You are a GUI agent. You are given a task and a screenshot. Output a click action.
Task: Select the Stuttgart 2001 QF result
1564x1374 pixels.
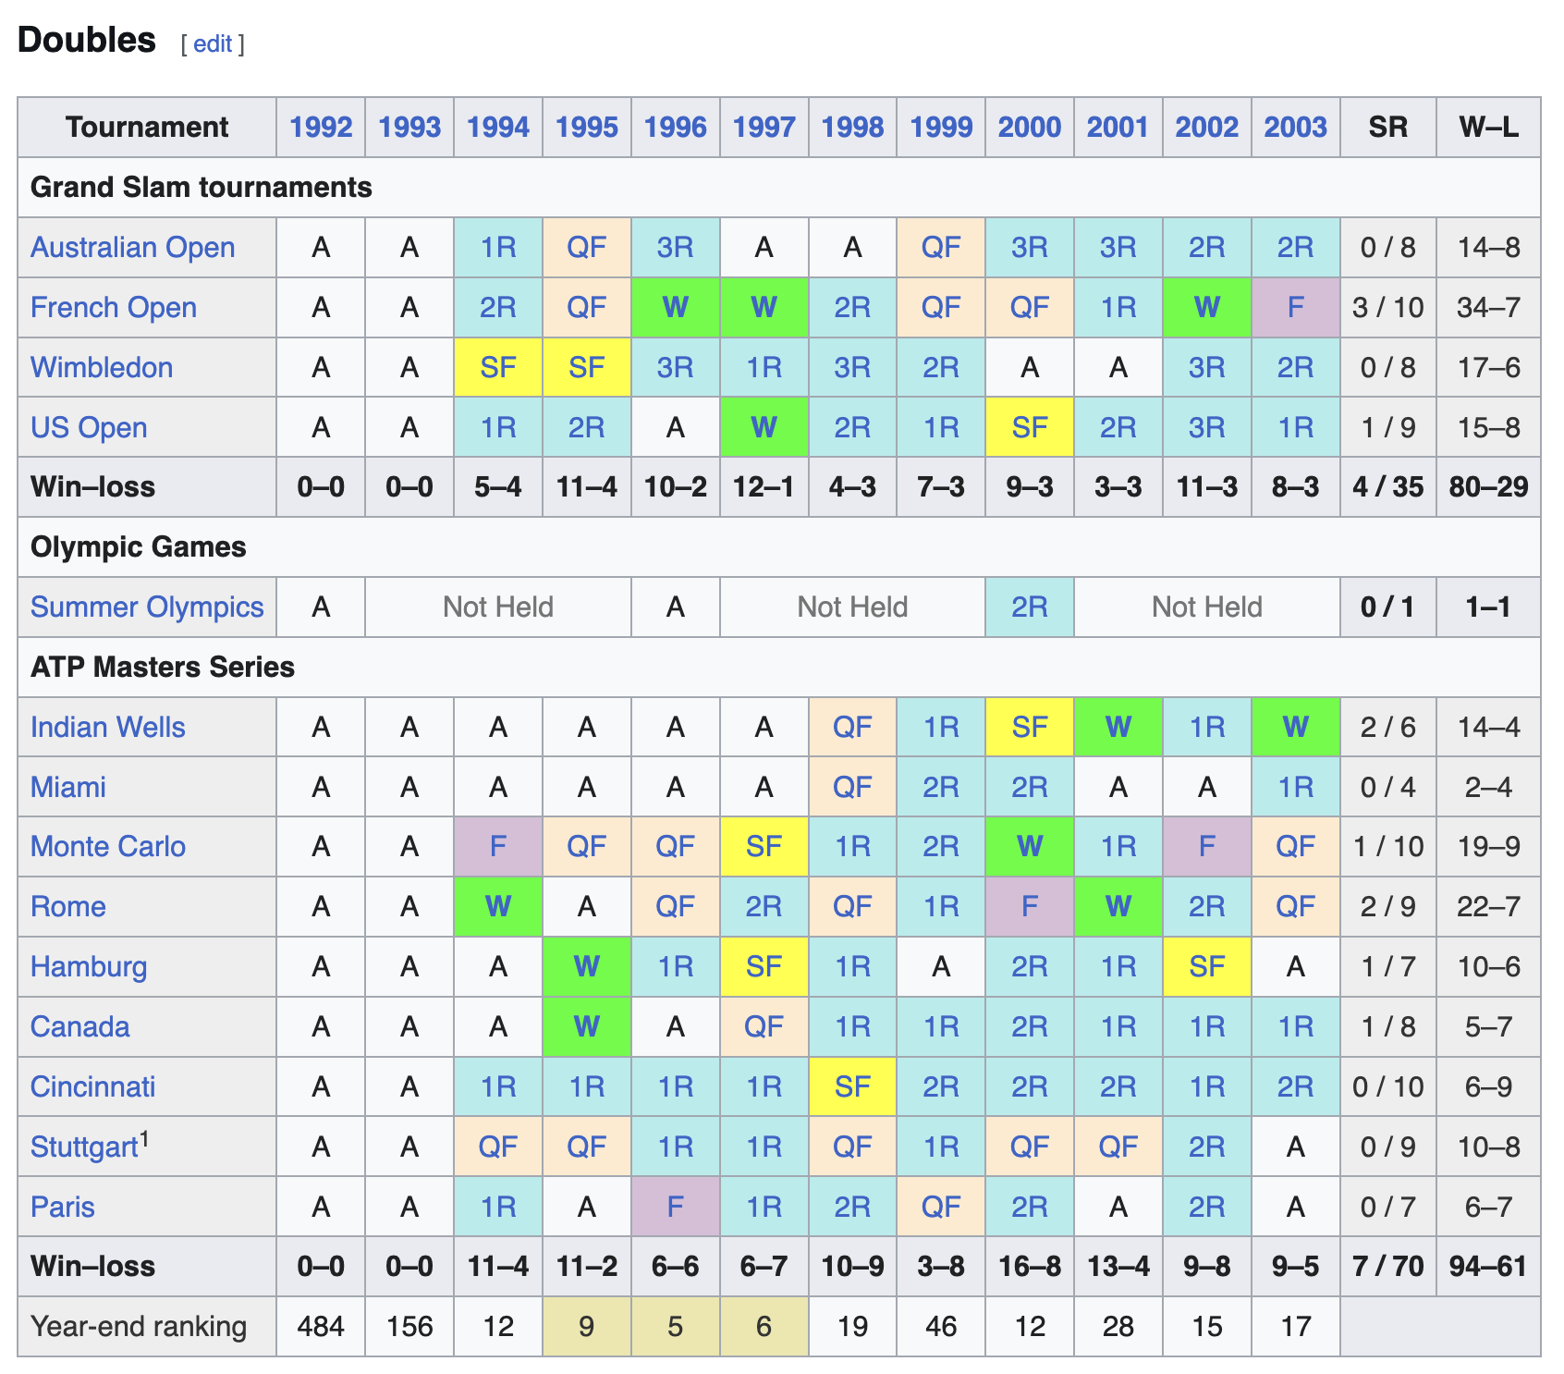(x=1118, y=1147)
